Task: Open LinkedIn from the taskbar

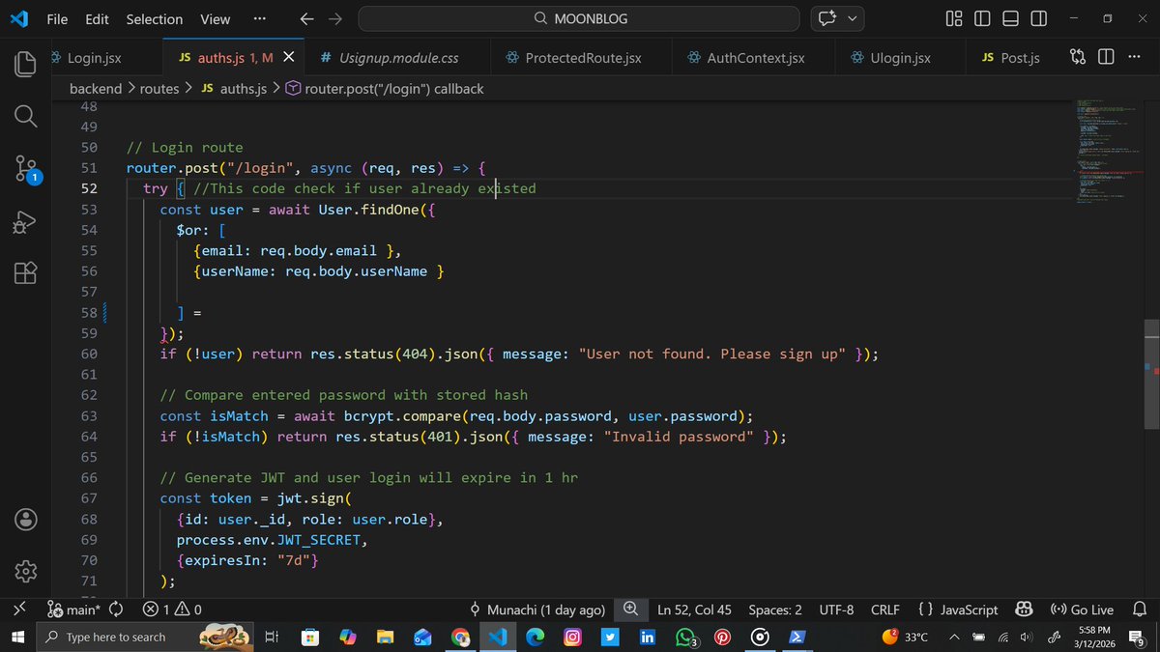Action: pyautogui.click(x=647, y=638)
